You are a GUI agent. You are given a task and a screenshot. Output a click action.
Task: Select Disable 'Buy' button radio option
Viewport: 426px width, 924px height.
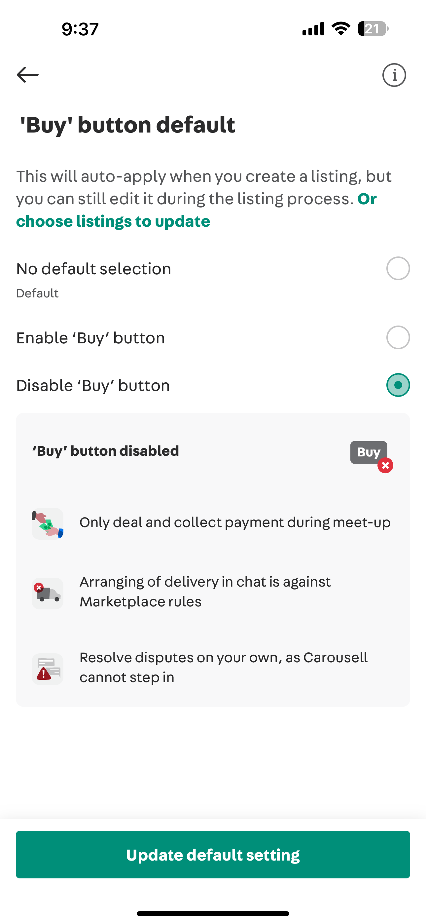point(398,385)
